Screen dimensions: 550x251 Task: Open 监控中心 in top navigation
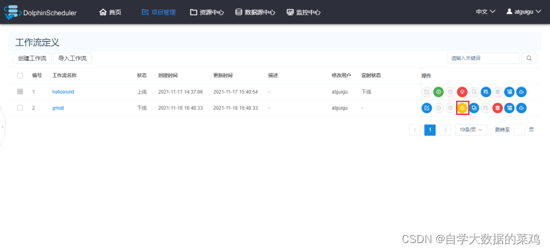303,13
